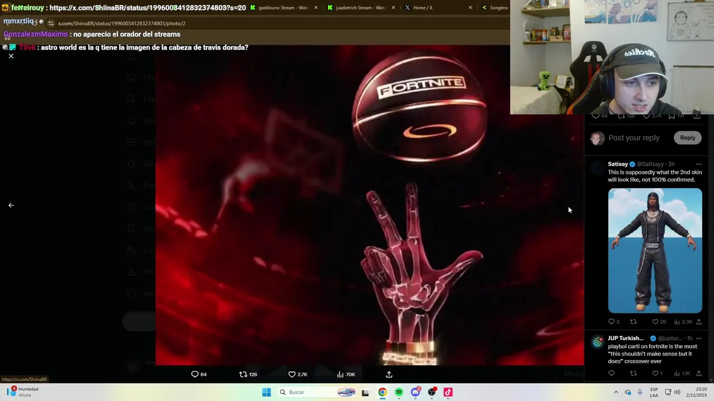
Task: Open the dark taskbar app before Chrome
Action: coord(365,393)
